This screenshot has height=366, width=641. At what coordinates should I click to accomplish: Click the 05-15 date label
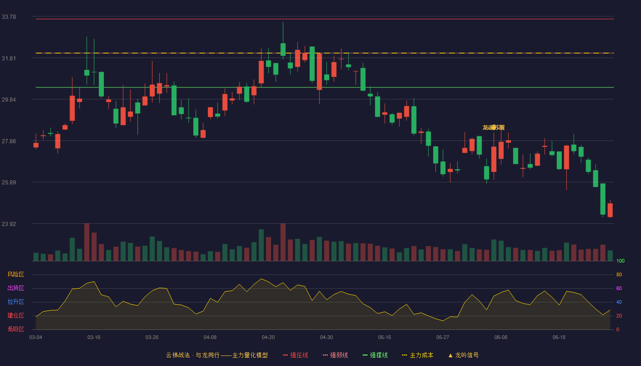click(385, 337)
